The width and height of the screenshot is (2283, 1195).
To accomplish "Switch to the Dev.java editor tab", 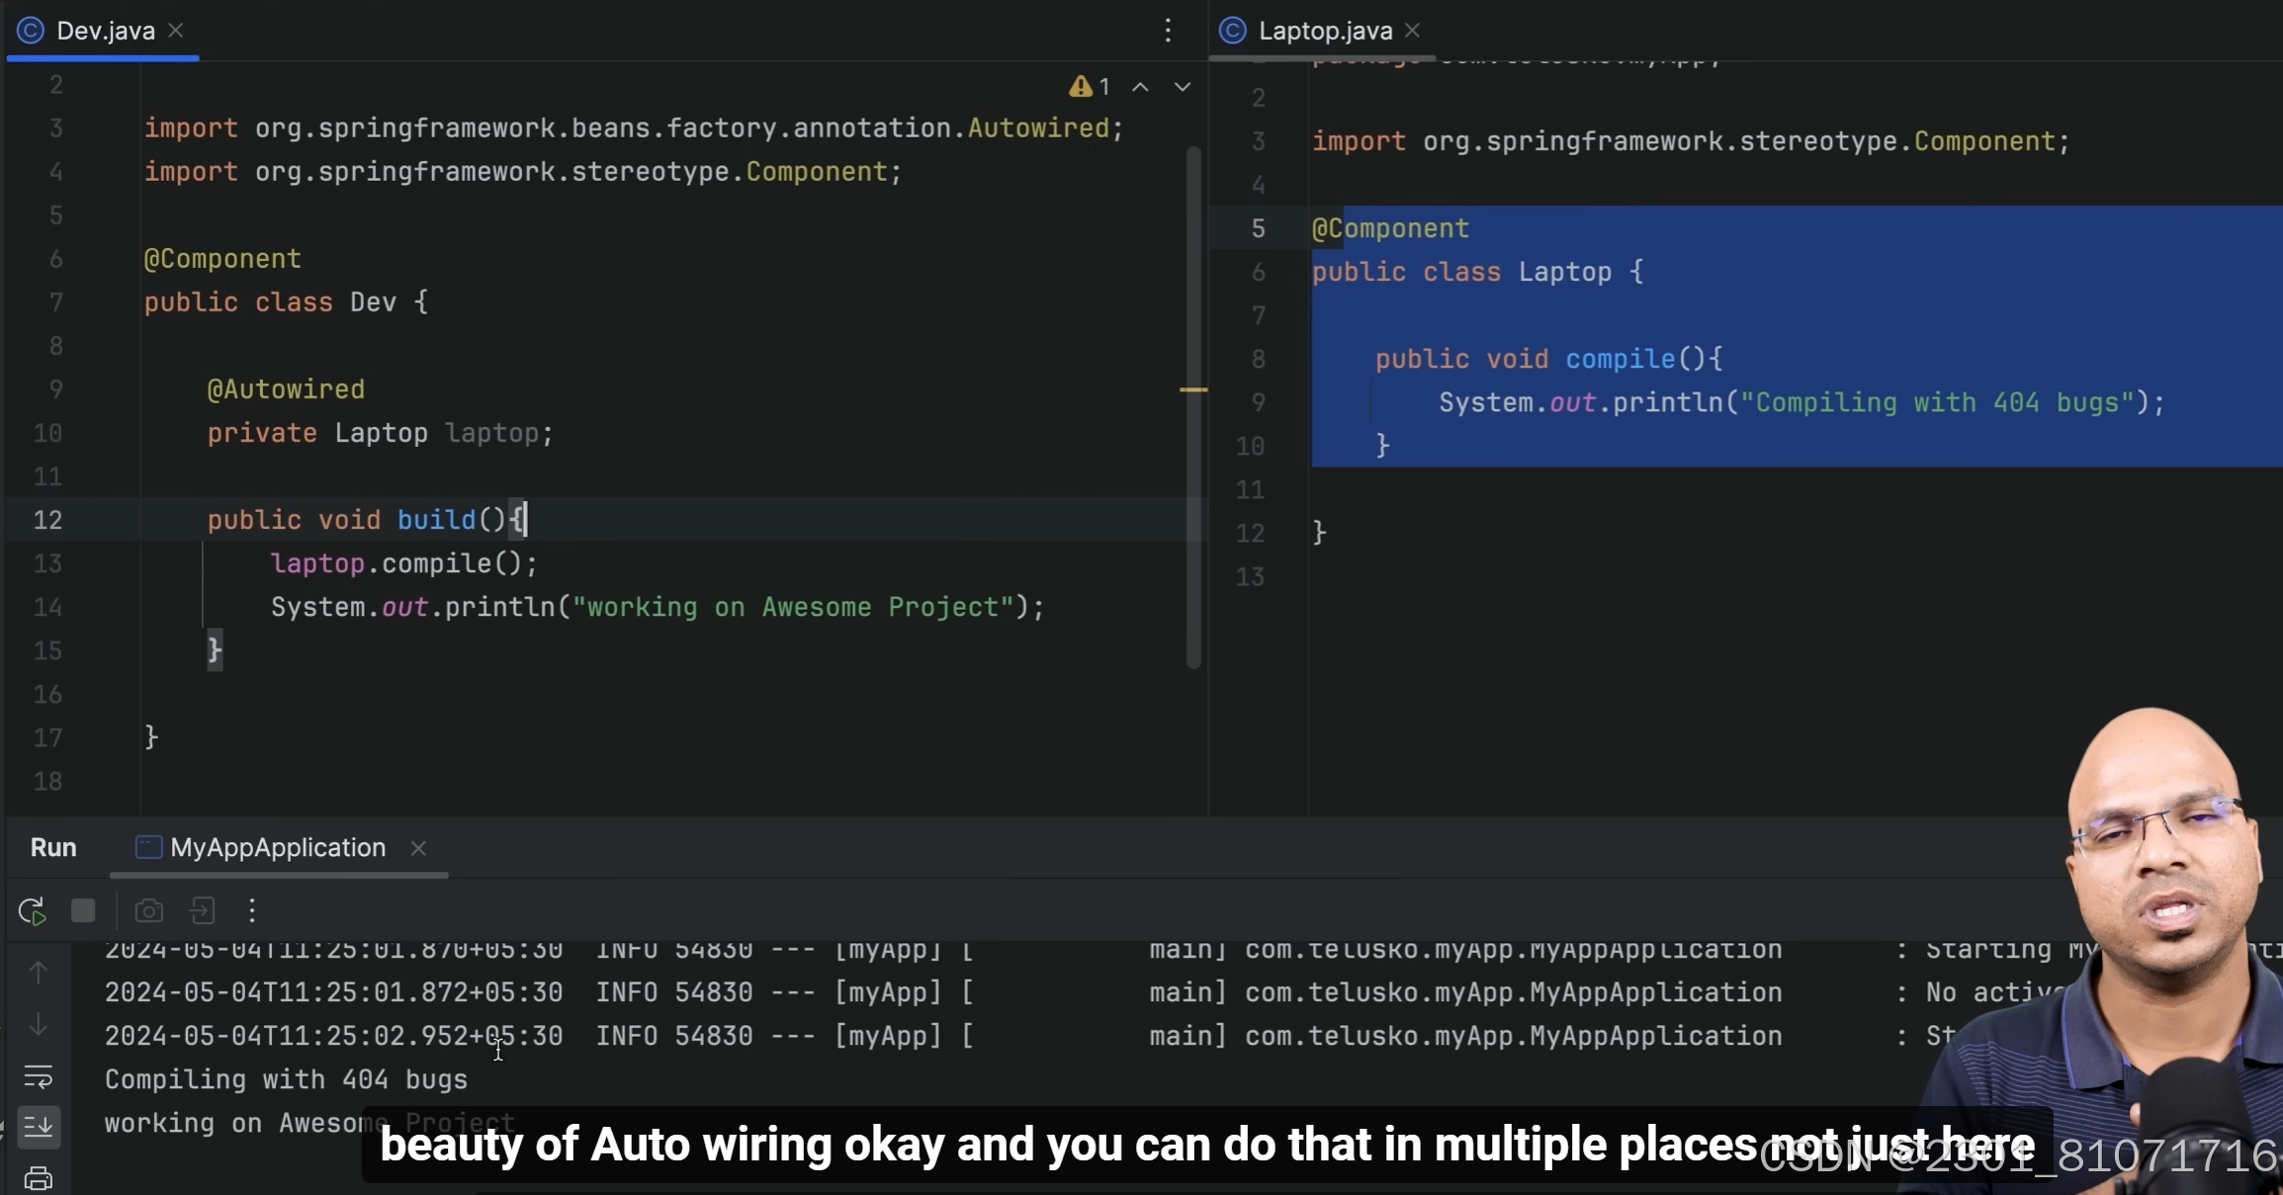I will (105, 31).
